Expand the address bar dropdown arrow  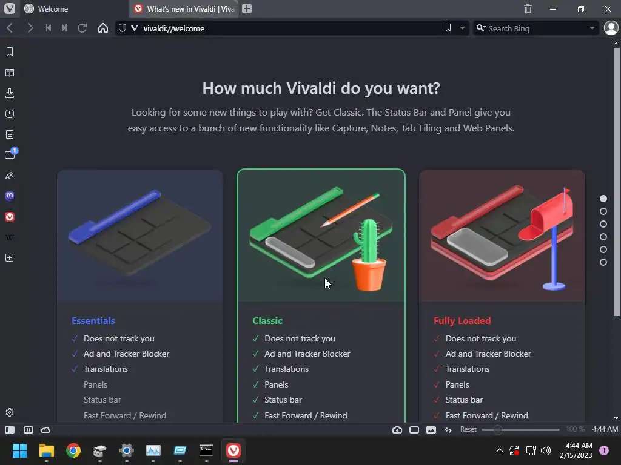[x=462, y=28]
